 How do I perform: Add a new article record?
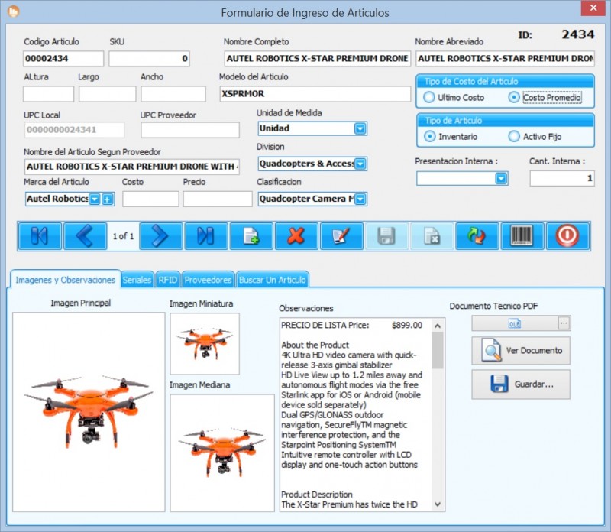251,236
